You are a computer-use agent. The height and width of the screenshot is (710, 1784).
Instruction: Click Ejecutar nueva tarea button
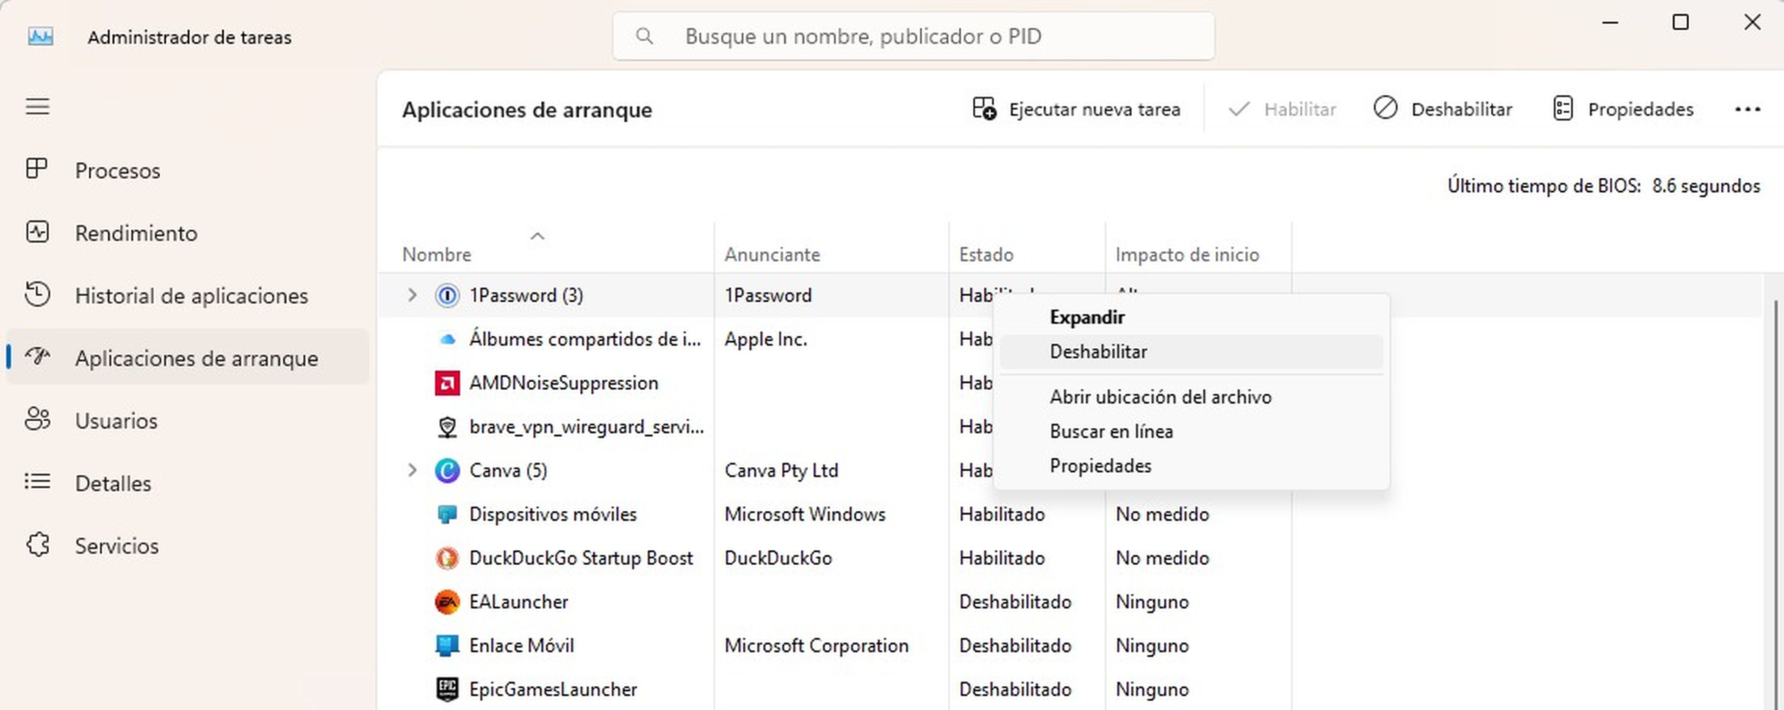point(1076,109)
